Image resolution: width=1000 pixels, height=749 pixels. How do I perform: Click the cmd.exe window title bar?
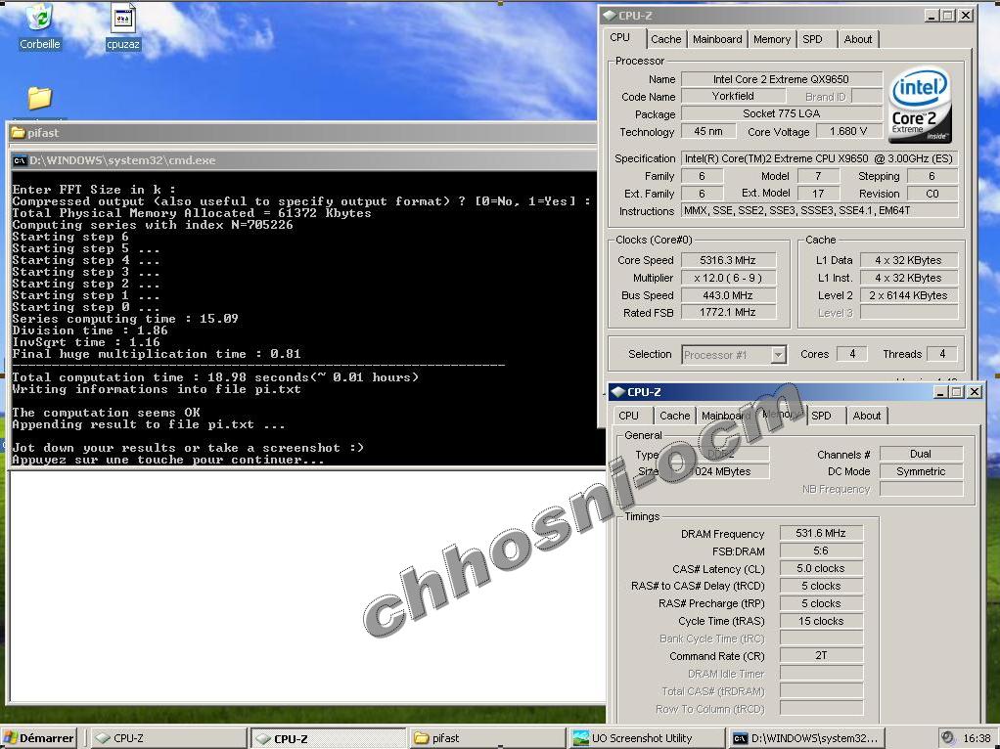pyautogui.click(x=304, y=160)
